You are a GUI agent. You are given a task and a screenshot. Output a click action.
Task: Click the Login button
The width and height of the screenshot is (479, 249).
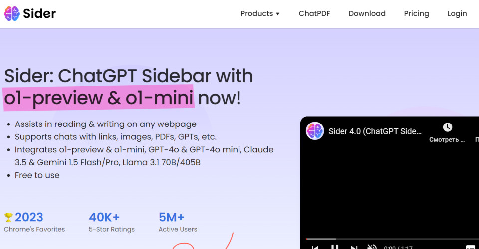(x=457, y=13)
